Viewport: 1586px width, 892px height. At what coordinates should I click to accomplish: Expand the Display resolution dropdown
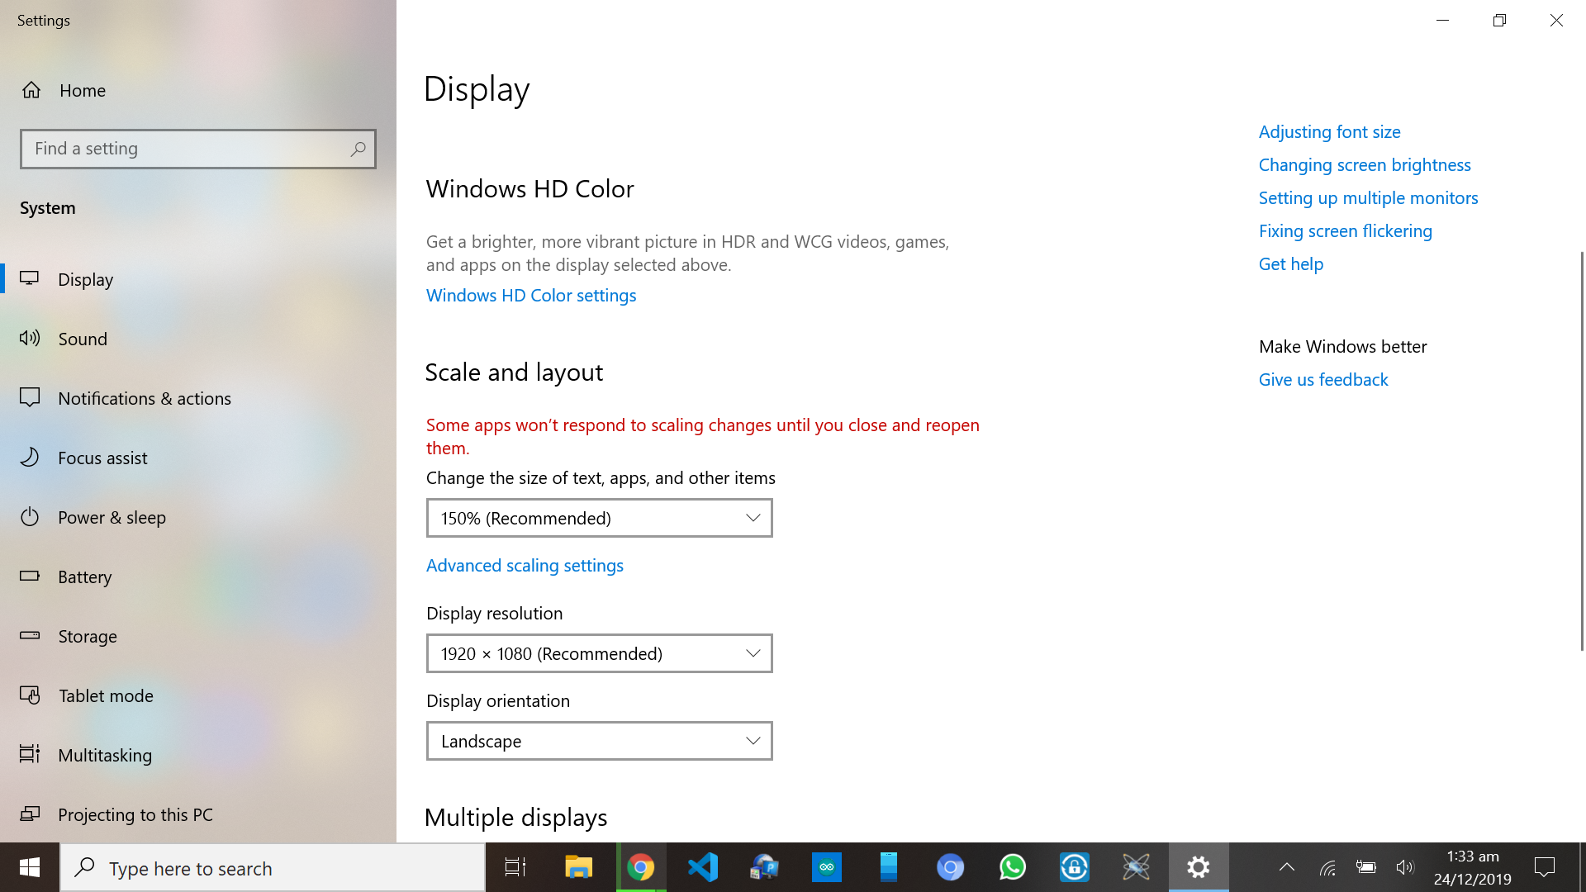pos(598,652)
